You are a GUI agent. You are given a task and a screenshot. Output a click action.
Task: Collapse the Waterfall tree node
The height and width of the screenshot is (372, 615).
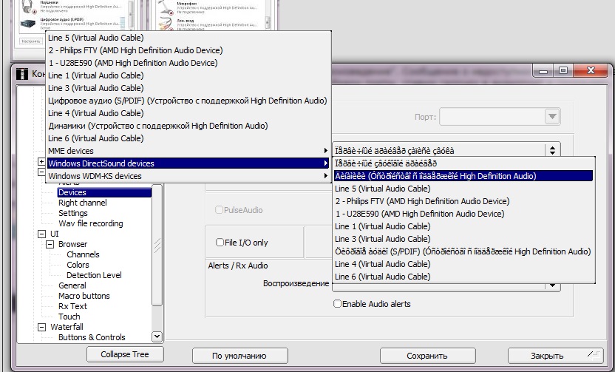point(42,327)
